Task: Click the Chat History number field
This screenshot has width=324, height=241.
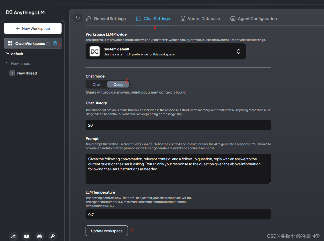Action: [x=178, y=125]
